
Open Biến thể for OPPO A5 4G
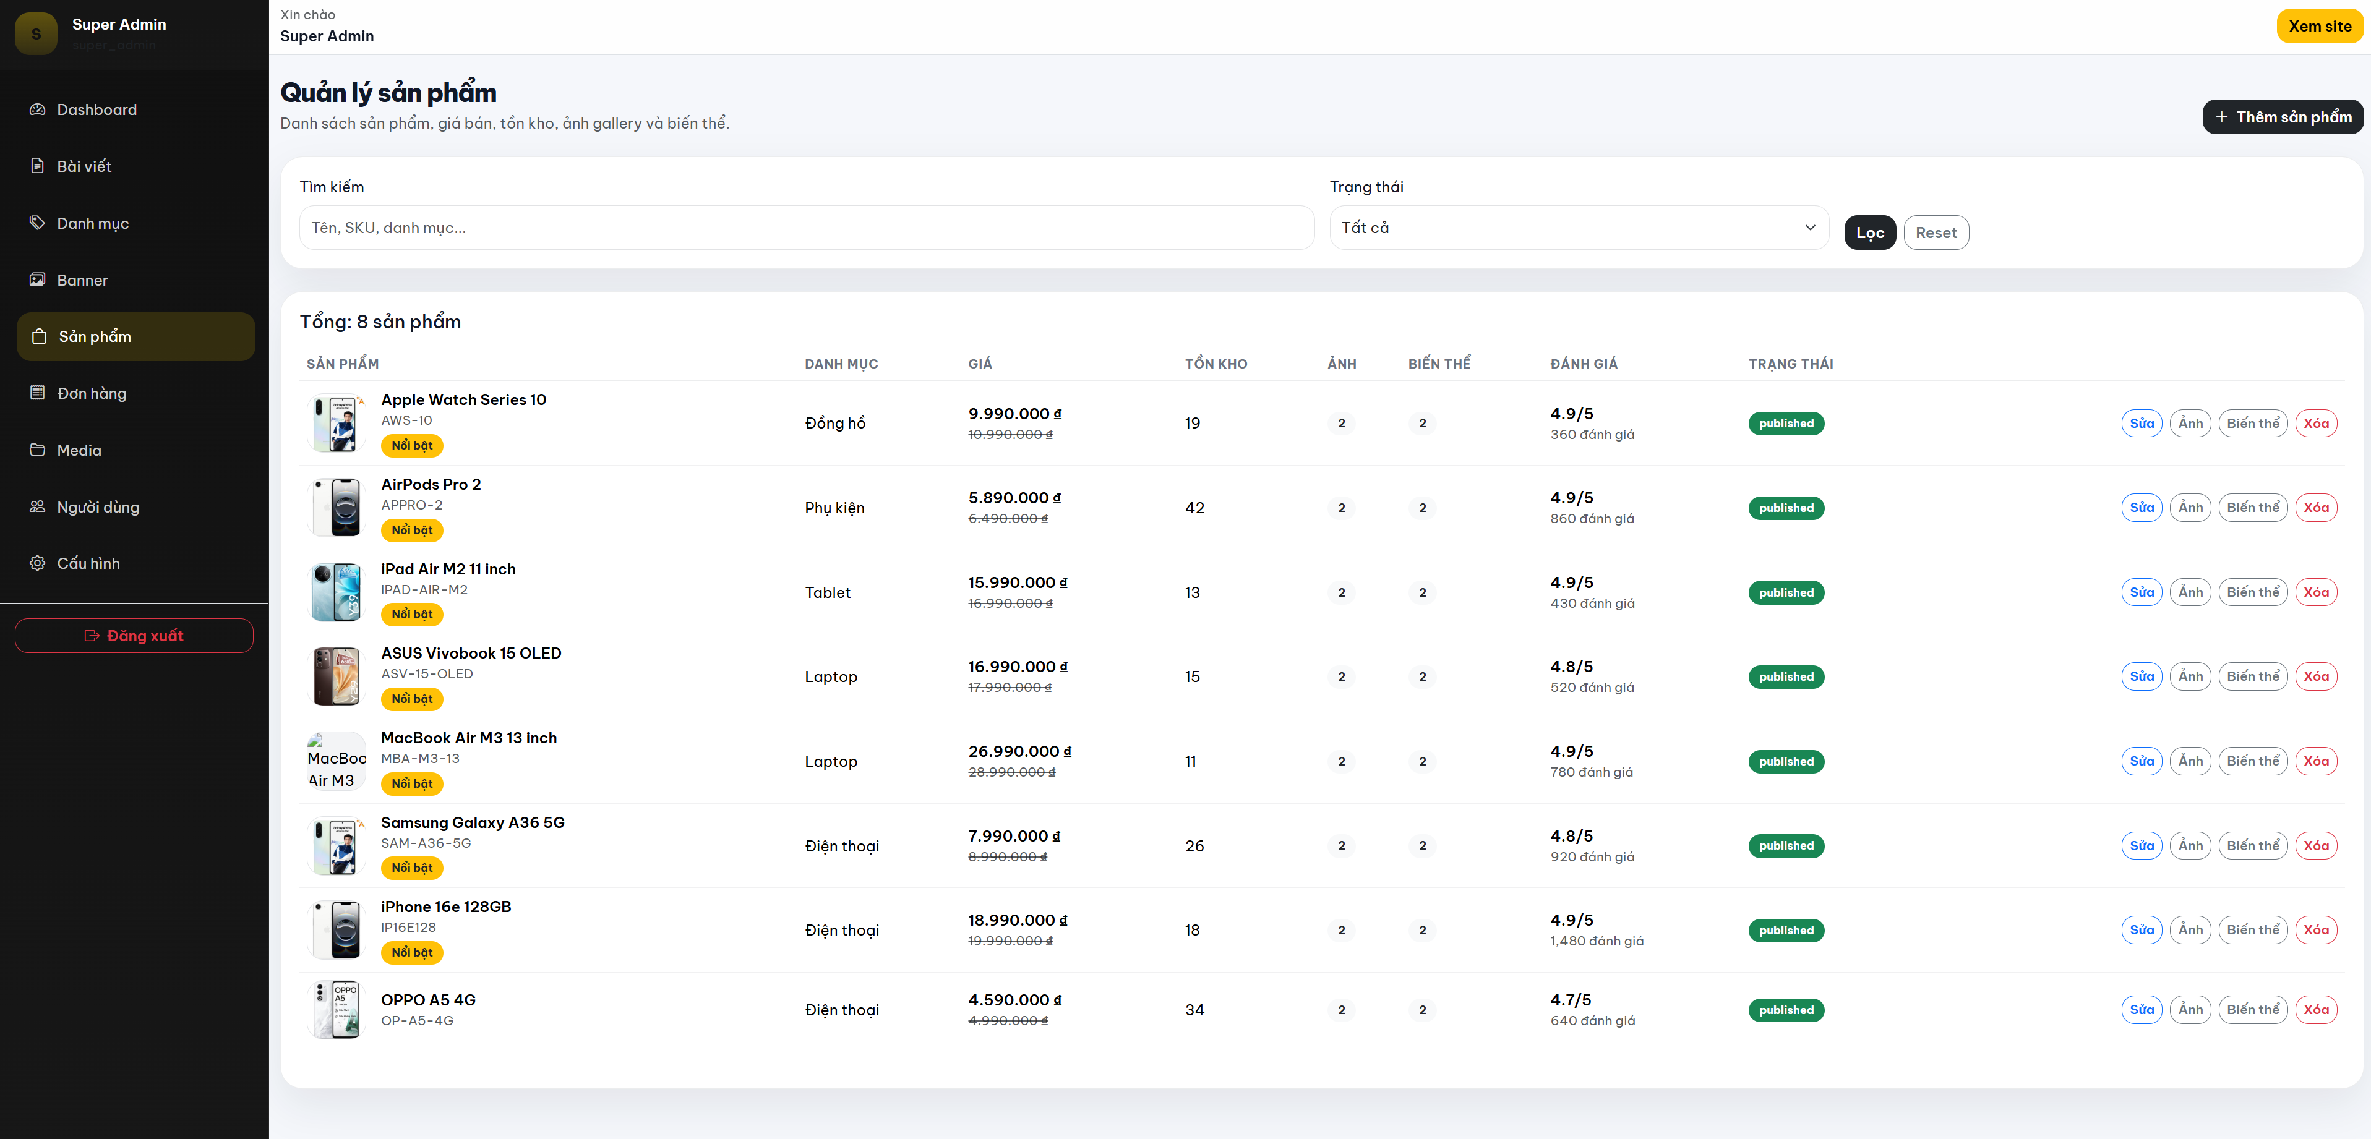(x=2252, y=1009)
